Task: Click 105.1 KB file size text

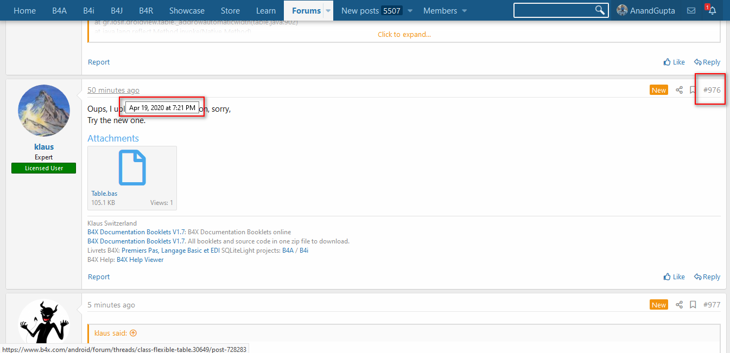Action: [x=103, y=203]
